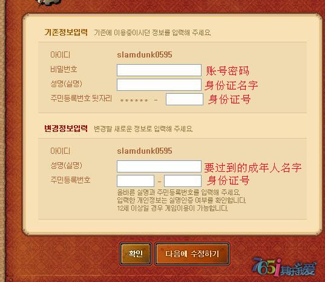Click the 비밀번호 password input field
The width and height of the screenshot is (325, 282).
[x=159, y=70]
